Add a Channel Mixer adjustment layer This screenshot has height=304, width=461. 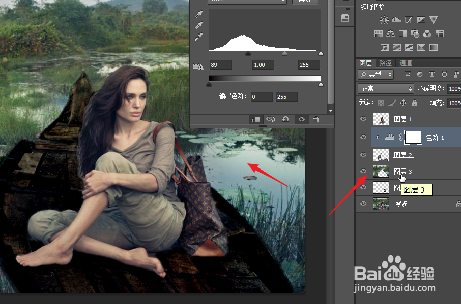427,33
